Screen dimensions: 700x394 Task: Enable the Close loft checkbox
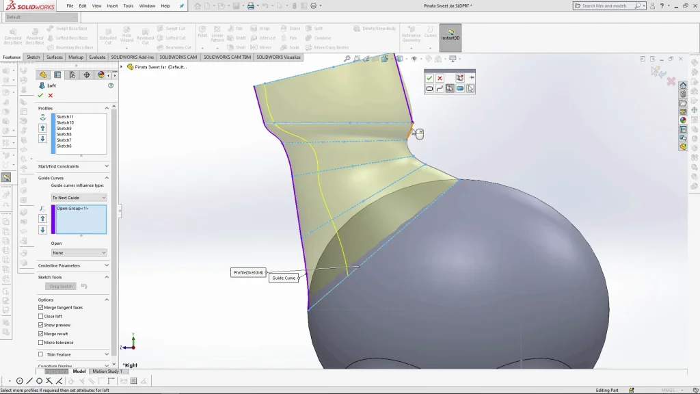point(41,317)
